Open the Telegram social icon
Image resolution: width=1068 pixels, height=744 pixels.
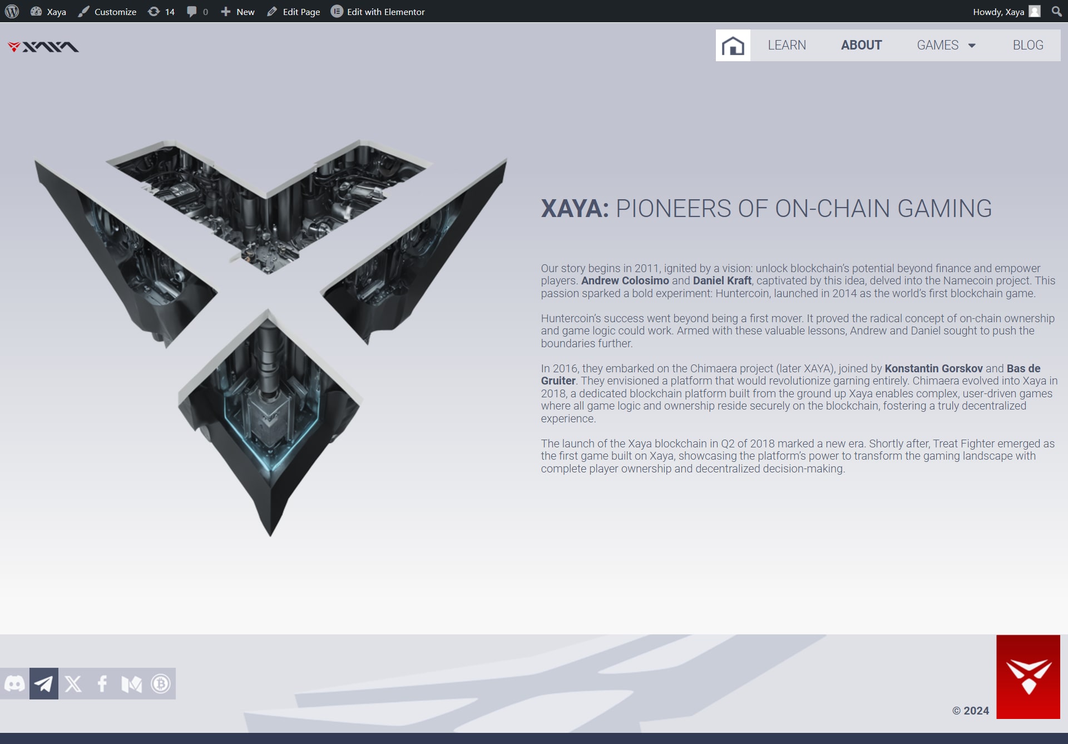point(44,683)
